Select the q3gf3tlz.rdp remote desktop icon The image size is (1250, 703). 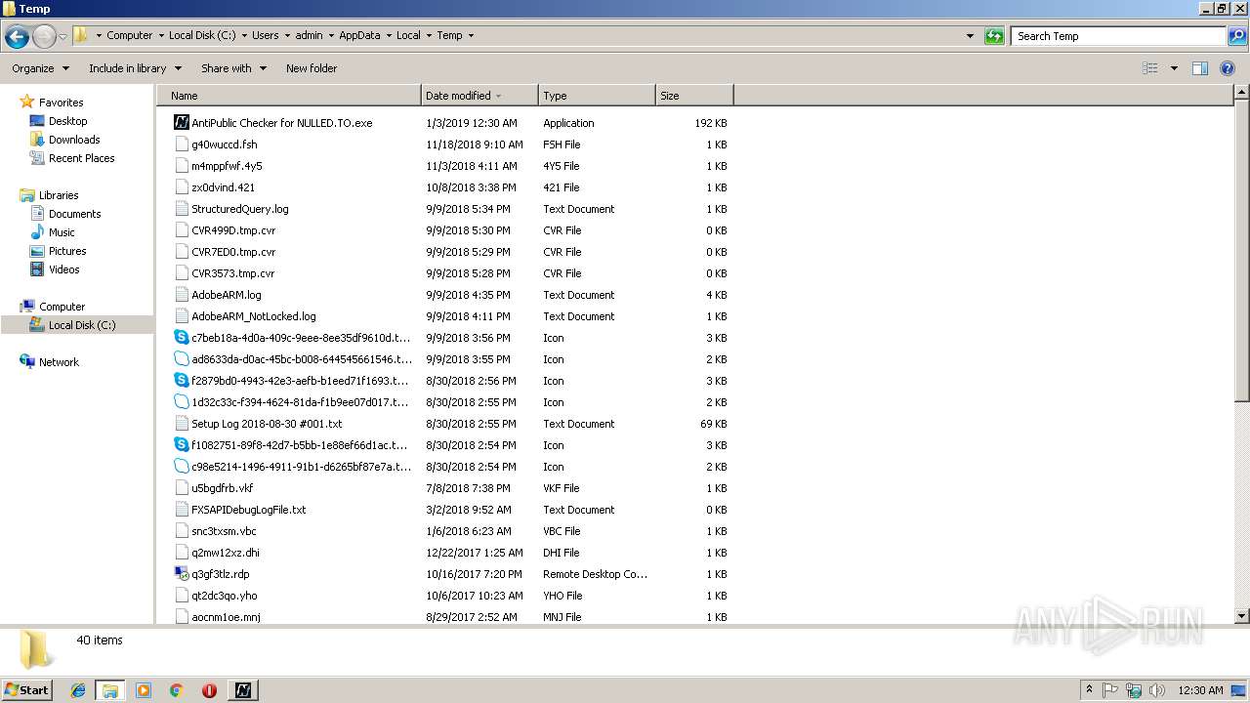point(181,574)
